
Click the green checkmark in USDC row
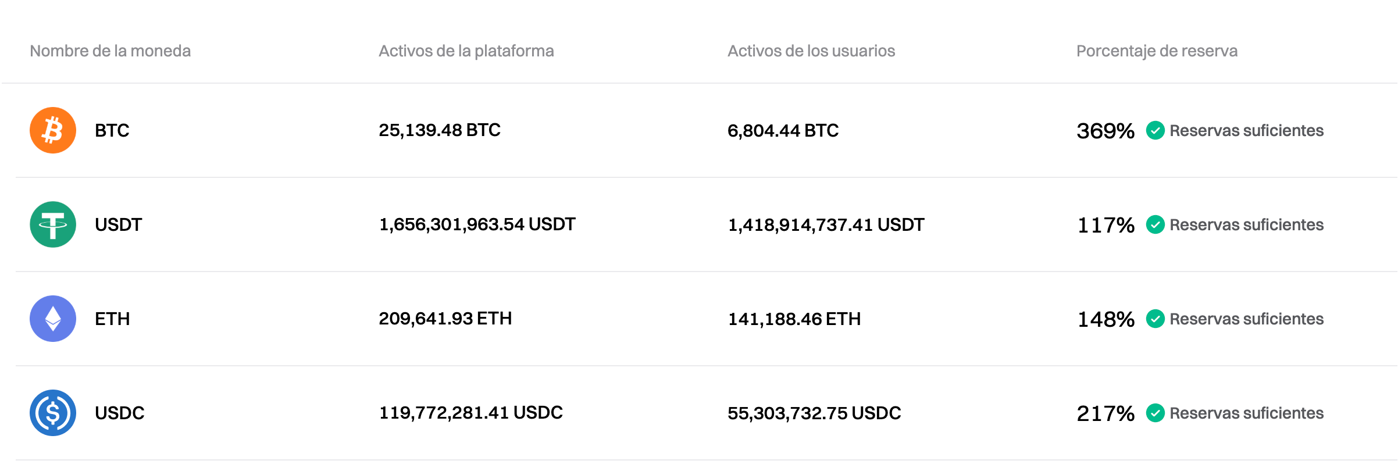click(1155, 413)
